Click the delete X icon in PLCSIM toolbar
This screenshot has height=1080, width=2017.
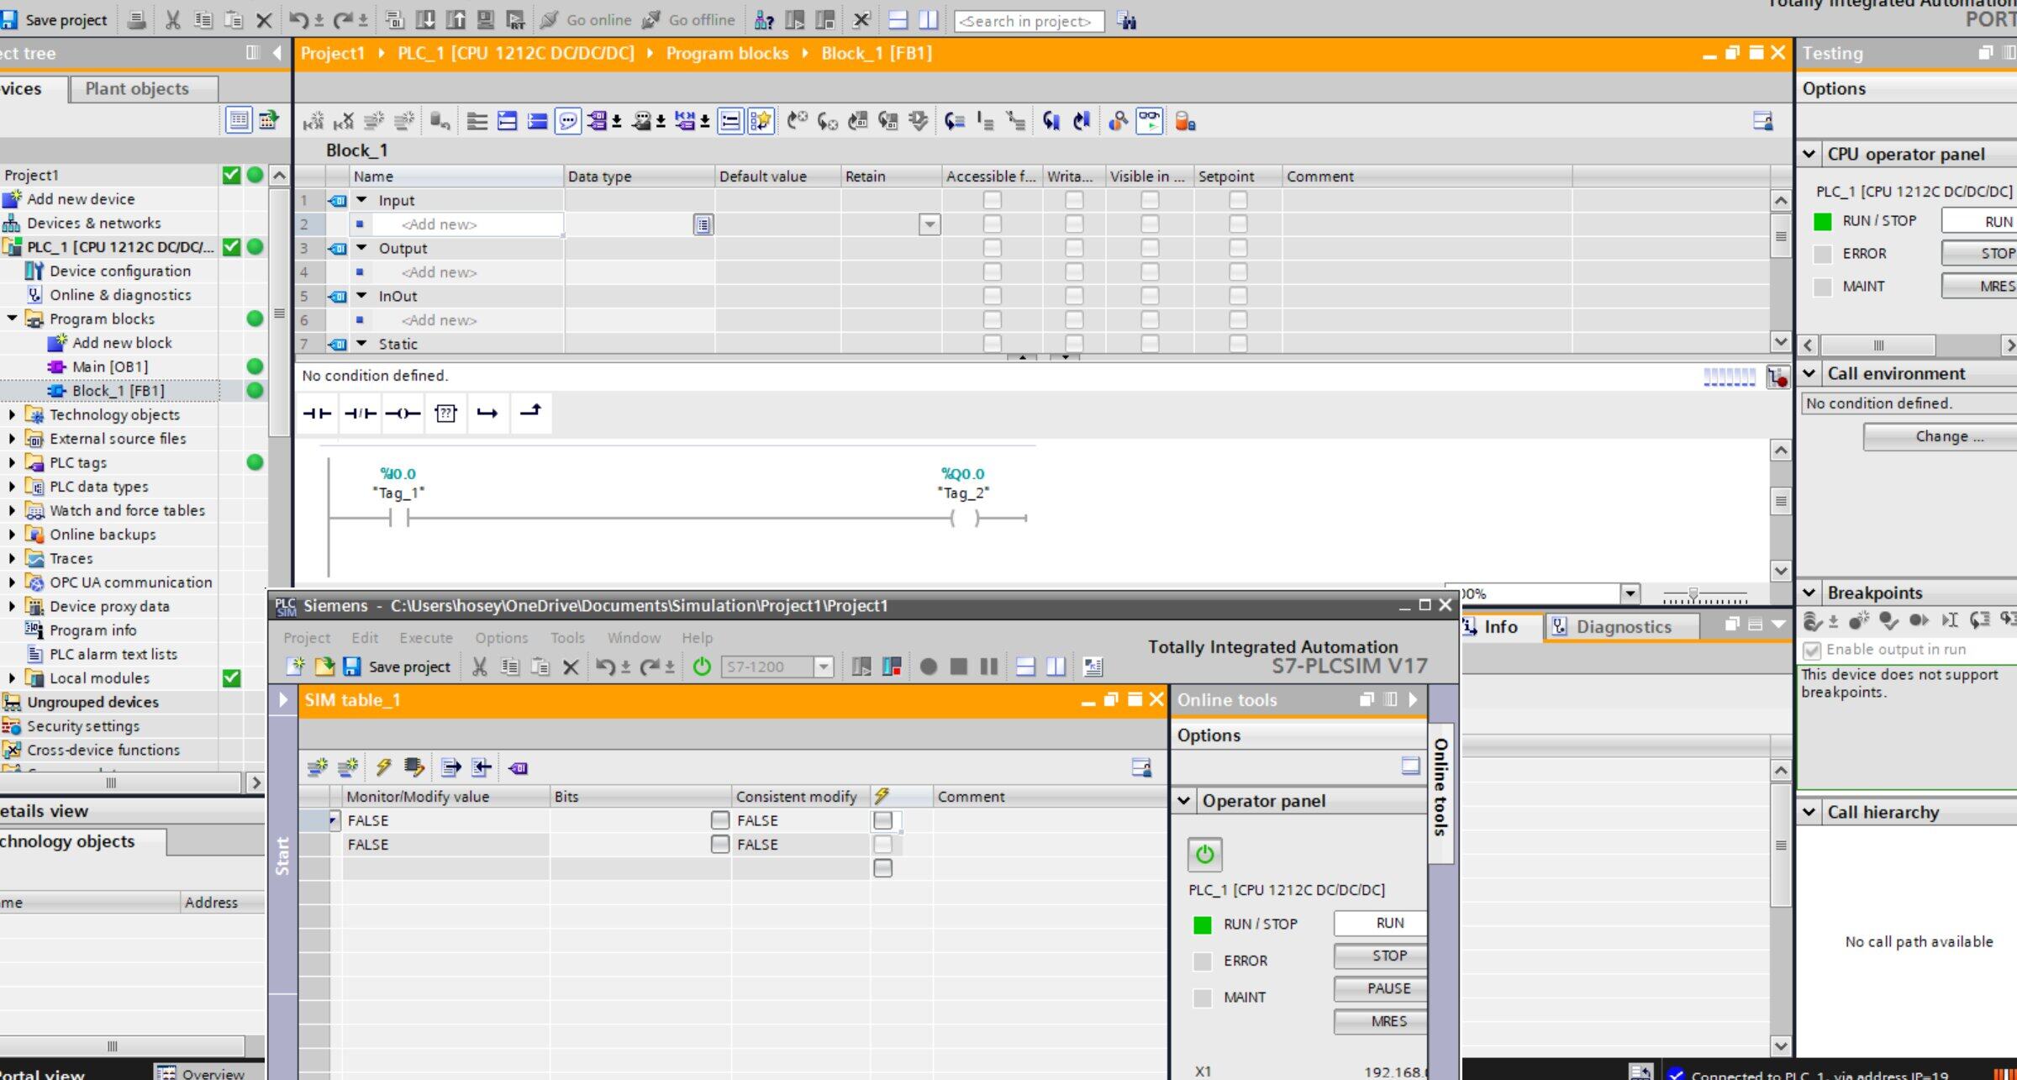[571, 666]
